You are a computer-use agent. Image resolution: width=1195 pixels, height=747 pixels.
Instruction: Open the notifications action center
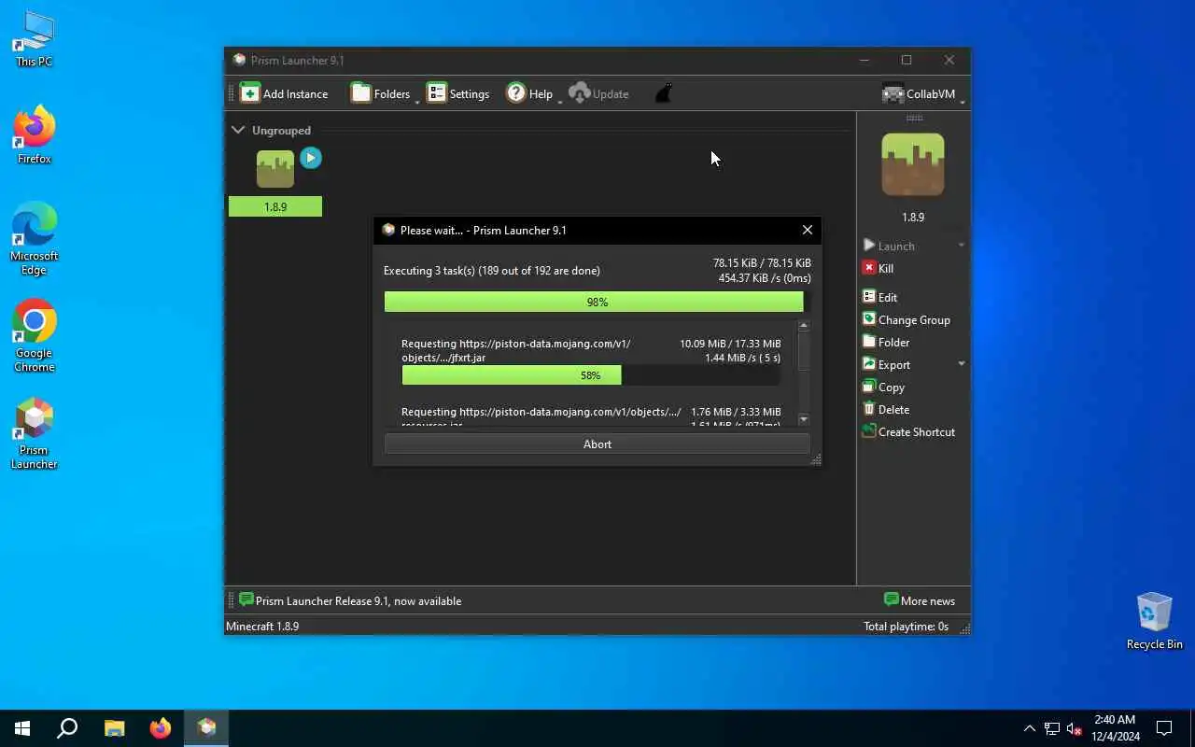[x=1164, y=728]
